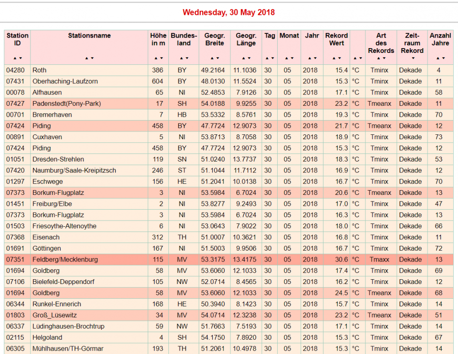Sort Art des Rekords ascending
The image size is (458, 354).
(378, 58)
